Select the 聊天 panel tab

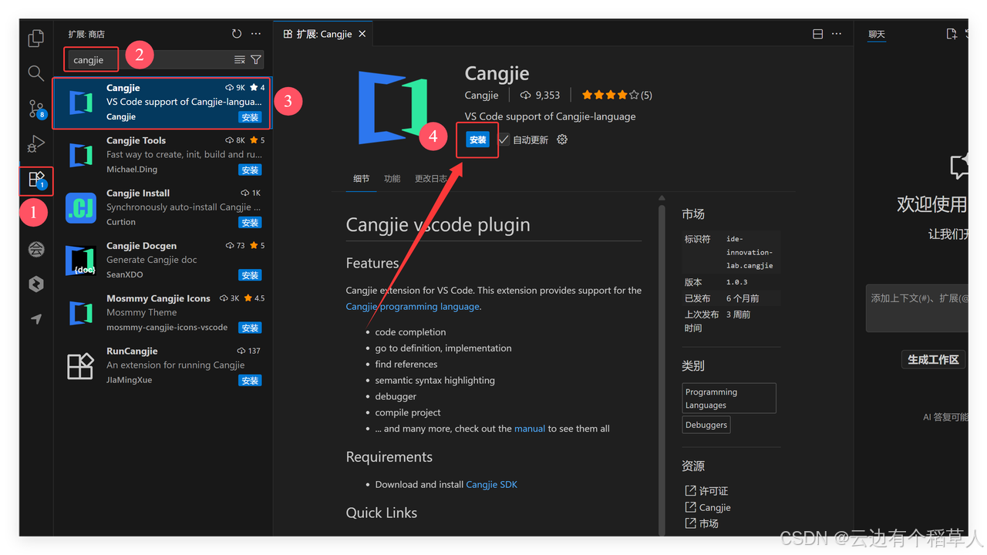(877, 34)
